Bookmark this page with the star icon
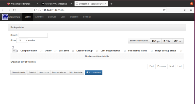 164,10
